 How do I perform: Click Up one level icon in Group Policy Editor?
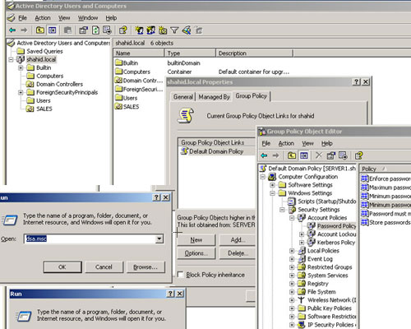292,155
